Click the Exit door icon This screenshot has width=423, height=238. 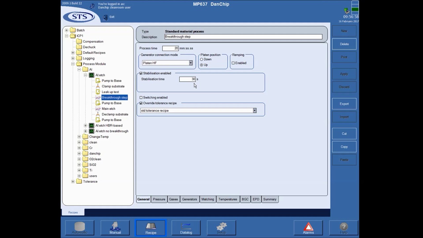pyautogui.click(x=105, y=17)
